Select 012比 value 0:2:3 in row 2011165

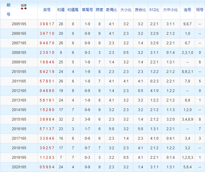click(x=154, y=81)
